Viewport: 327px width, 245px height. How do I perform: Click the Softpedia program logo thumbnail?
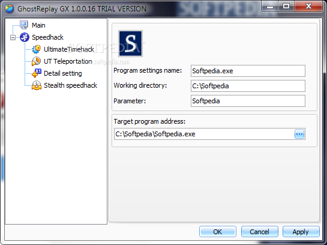click(x=131, y=43)
